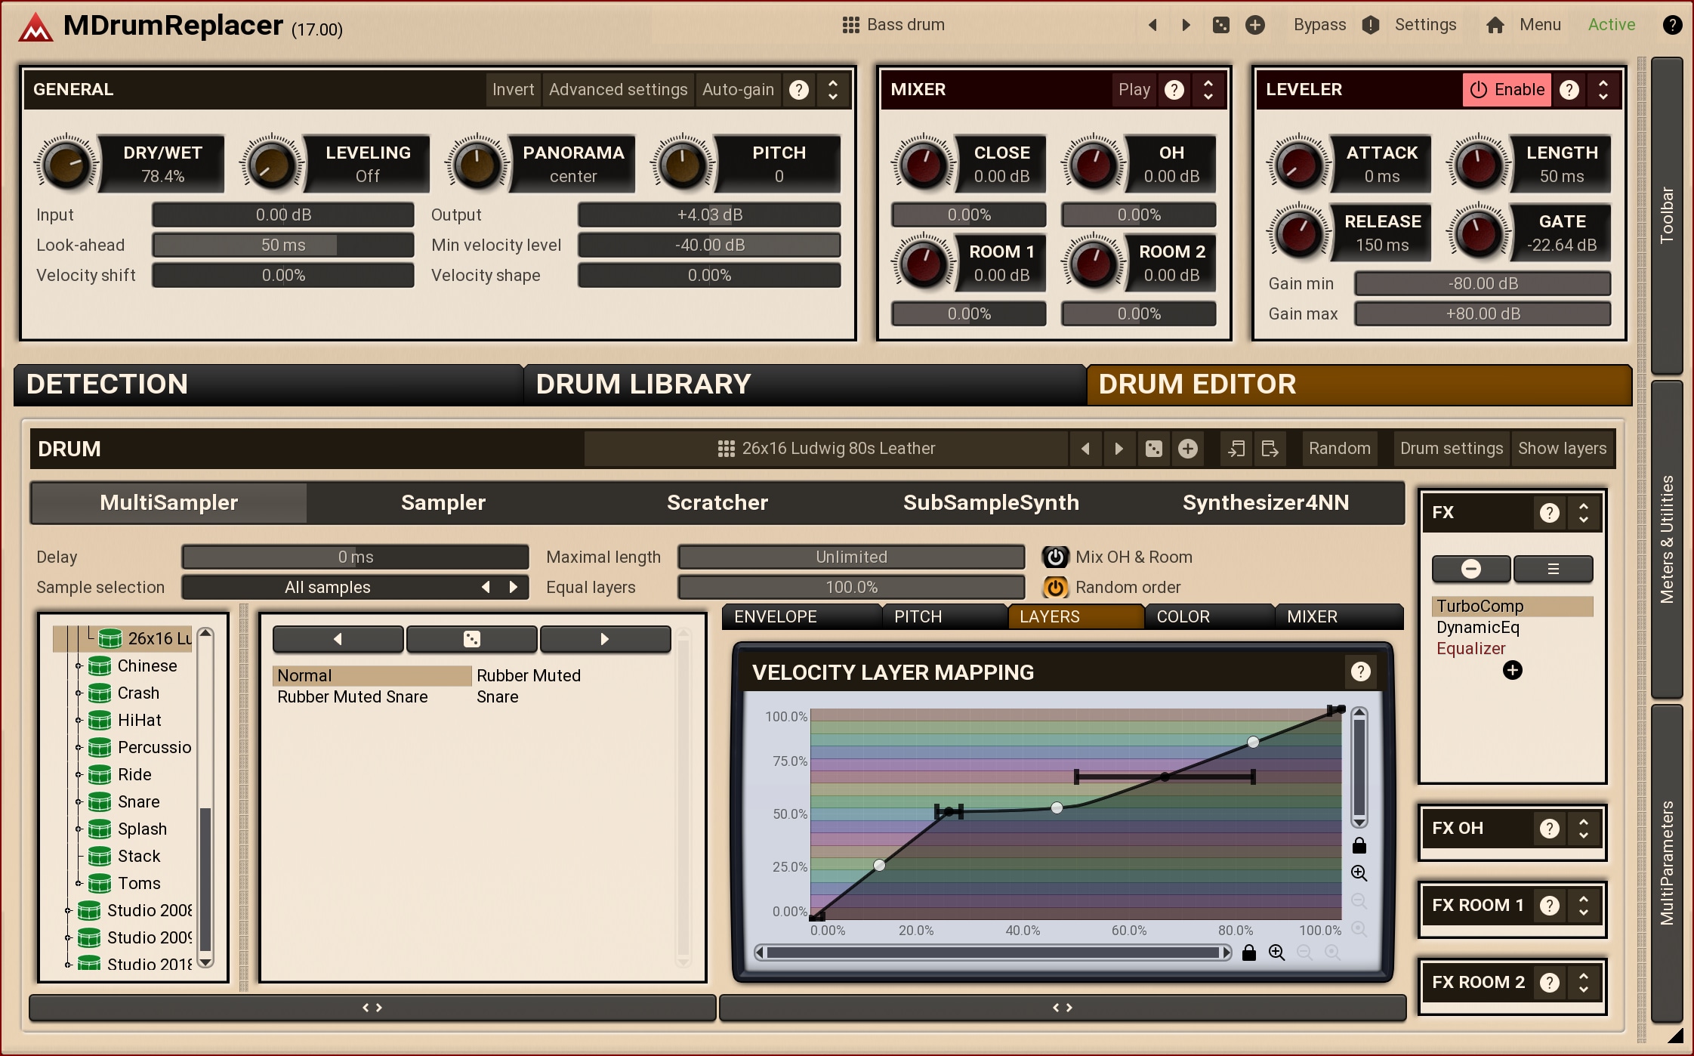Click the randomize dice button above sample list
Viewport: 1694px width, 1056px height.
(x=471, y=639)
